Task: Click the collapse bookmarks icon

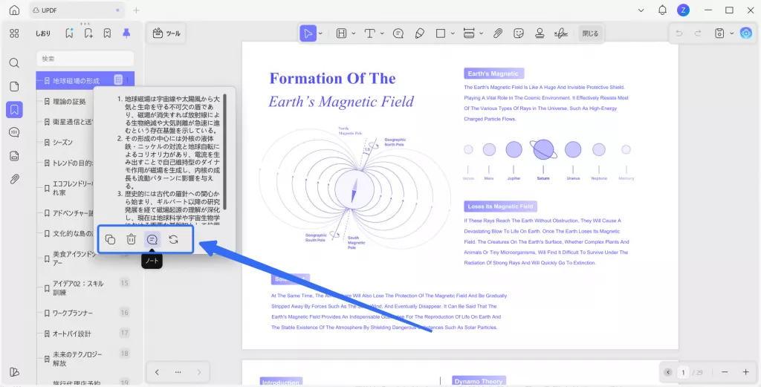Action: [107, 33]
